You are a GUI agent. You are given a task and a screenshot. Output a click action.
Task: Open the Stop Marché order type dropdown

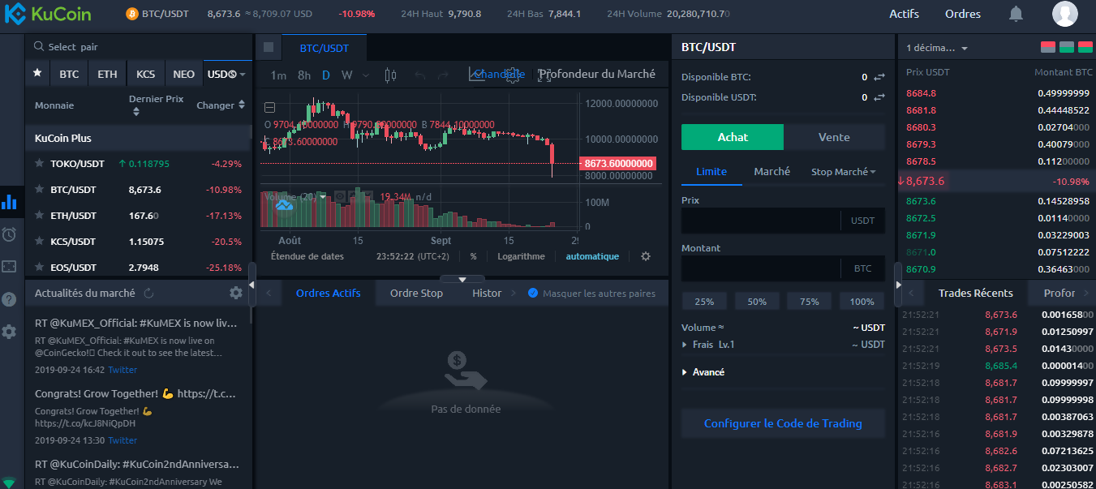pyautogui.click(x=844, y=172)
